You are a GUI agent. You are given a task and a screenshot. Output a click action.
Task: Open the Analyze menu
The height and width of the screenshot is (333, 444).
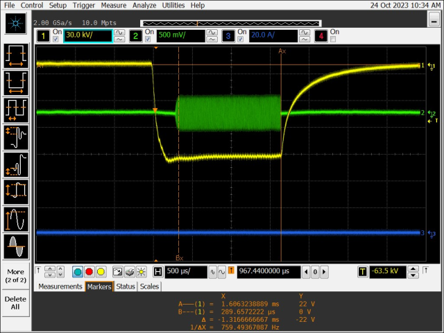tap(144, 5)
